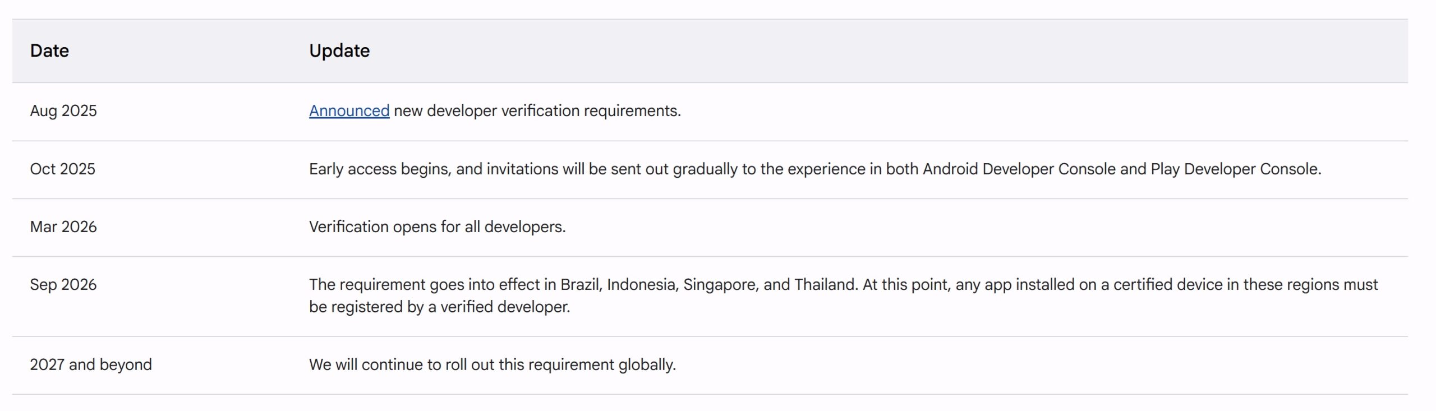Click "new developer verification requirements" text
This screenshot has width=1436, height=411.
(537, 111)
